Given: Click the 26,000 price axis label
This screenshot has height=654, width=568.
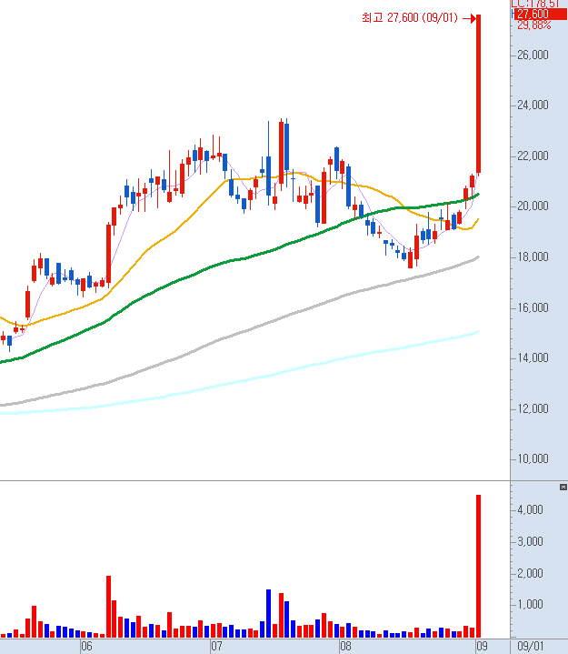Looking at the screenshot, I should tap(533, 55).
